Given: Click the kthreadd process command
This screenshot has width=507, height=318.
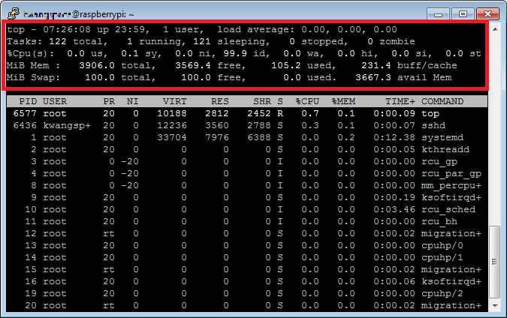Looking at the screenshot, I should pos(445,149).
